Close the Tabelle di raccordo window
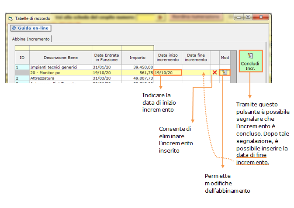This screenshot has width=294, height=208. pyautogui.click(x=261, y=17)
